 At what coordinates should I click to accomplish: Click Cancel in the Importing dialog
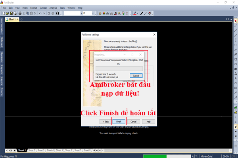pos(136,75)
